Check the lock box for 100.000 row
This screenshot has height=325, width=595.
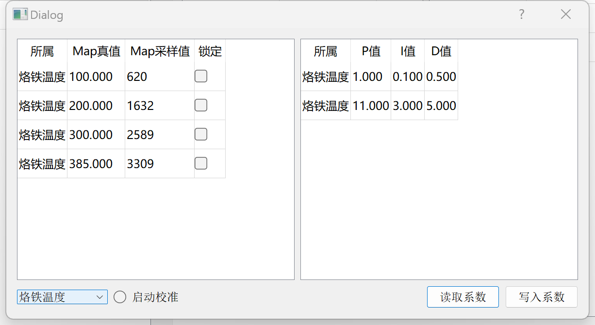[201, 76]
